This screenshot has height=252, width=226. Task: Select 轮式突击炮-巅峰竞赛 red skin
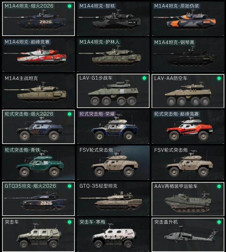[x=188, y=127]
